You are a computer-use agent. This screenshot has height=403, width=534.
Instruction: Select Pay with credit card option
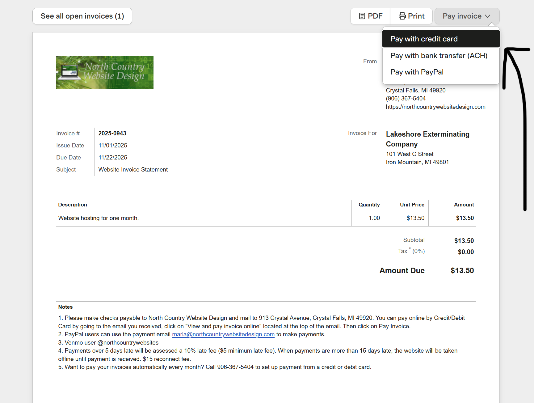[424, 39]
